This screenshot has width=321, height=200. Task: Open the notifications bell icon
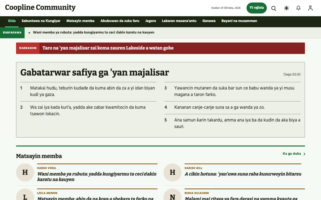[299, 8]
